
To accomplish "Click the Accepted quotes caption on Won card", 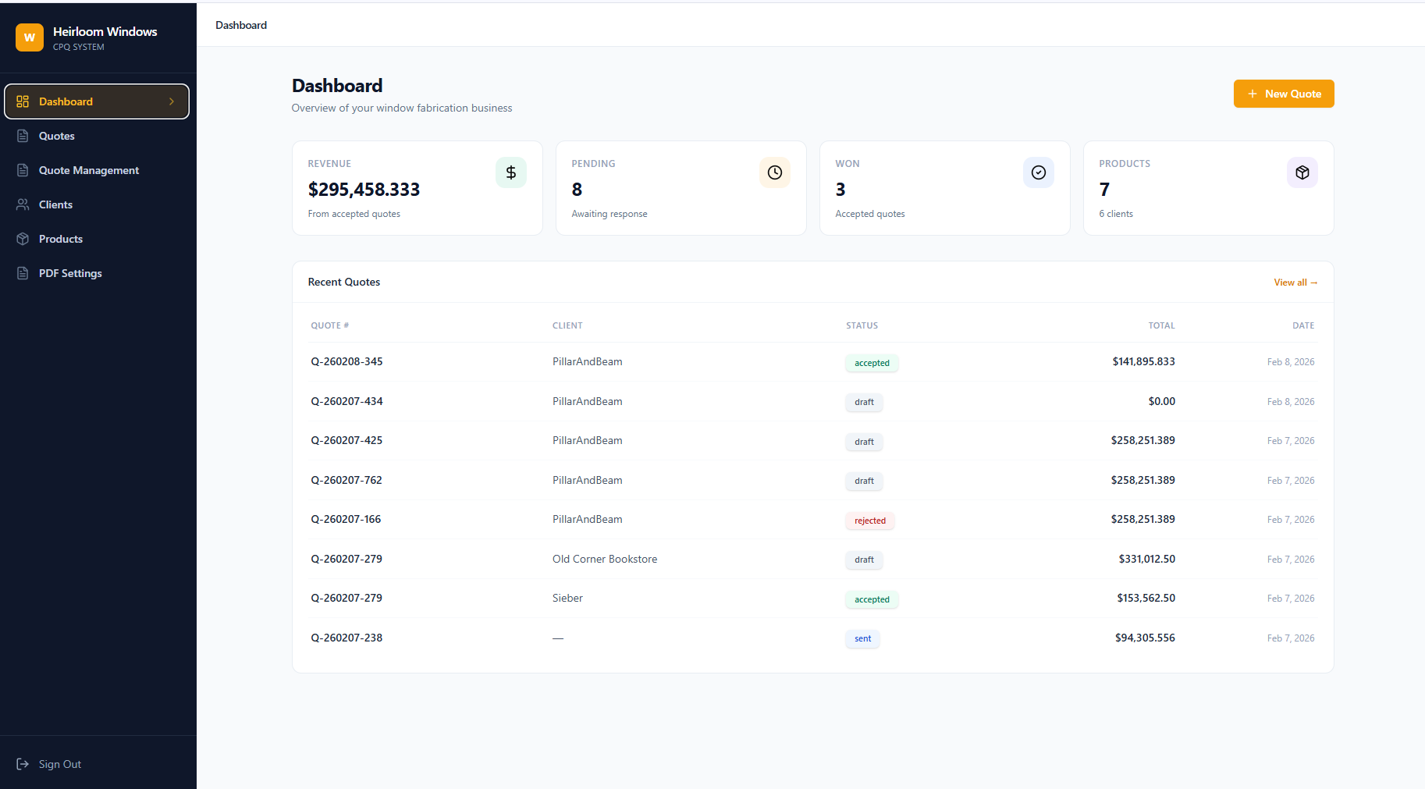I will 870,214.
